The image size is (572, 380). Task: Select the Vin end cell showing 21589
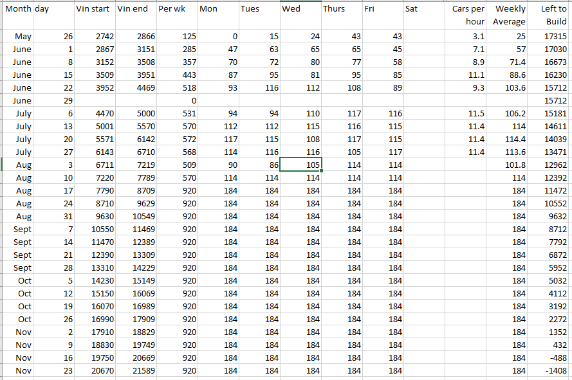pos(135,371)
